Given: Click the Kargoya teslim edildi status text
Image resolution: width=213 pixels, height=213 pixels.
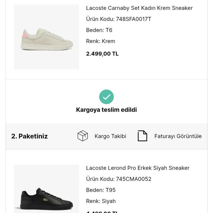Looking at the screenshot, I should click(106, 110).
